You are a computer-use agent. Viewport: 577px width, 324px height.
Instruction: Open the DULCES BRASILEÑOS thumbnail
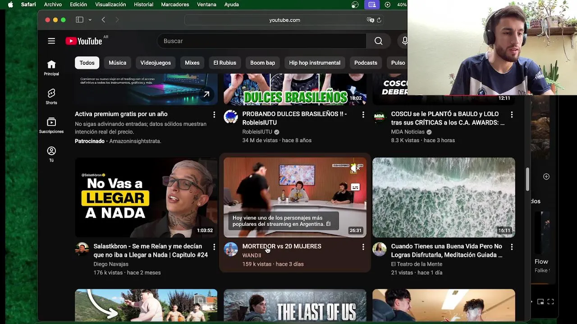(x=295, y=89)
